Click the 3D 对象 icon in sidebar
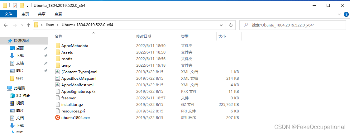Image resolution: width=350 pixels, height=133 pixels. click(x=12, y=96)
